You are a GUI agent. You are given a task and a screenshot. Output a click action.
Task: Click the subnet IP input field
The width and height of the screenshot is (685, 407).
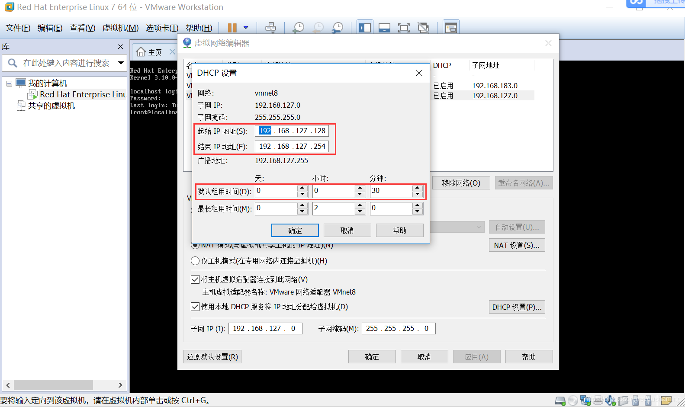265,329
